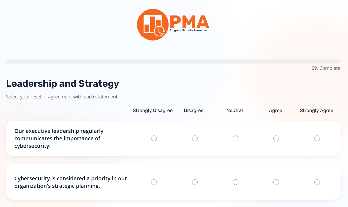Select Strongly Agree for the strategic planning statement
The image size is (348, 207).
click(x=317, y=182)
